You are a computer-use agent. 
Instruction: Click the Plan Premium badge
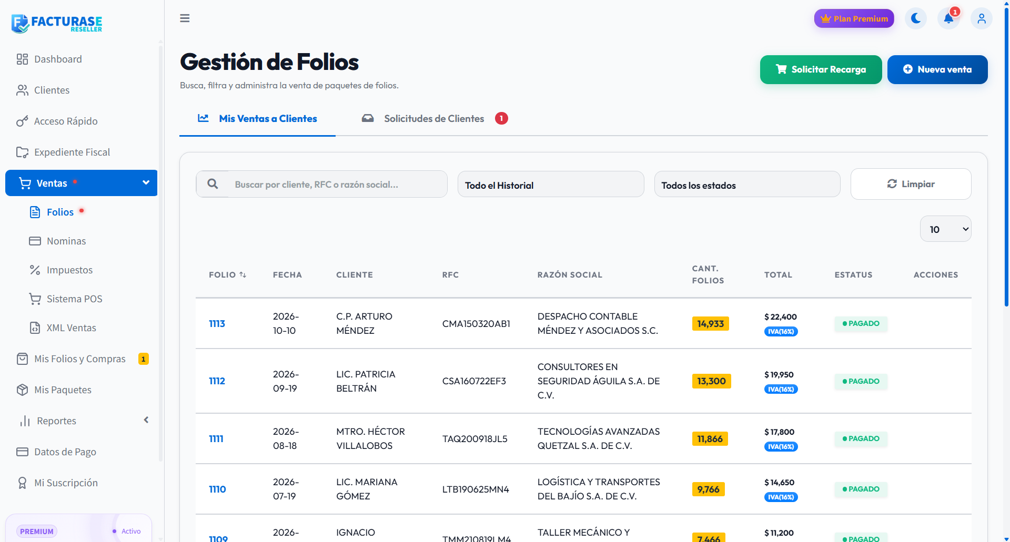point(854,18)
